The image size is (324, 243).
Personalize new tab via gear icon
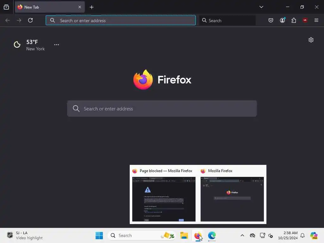[x=311, y=40]
